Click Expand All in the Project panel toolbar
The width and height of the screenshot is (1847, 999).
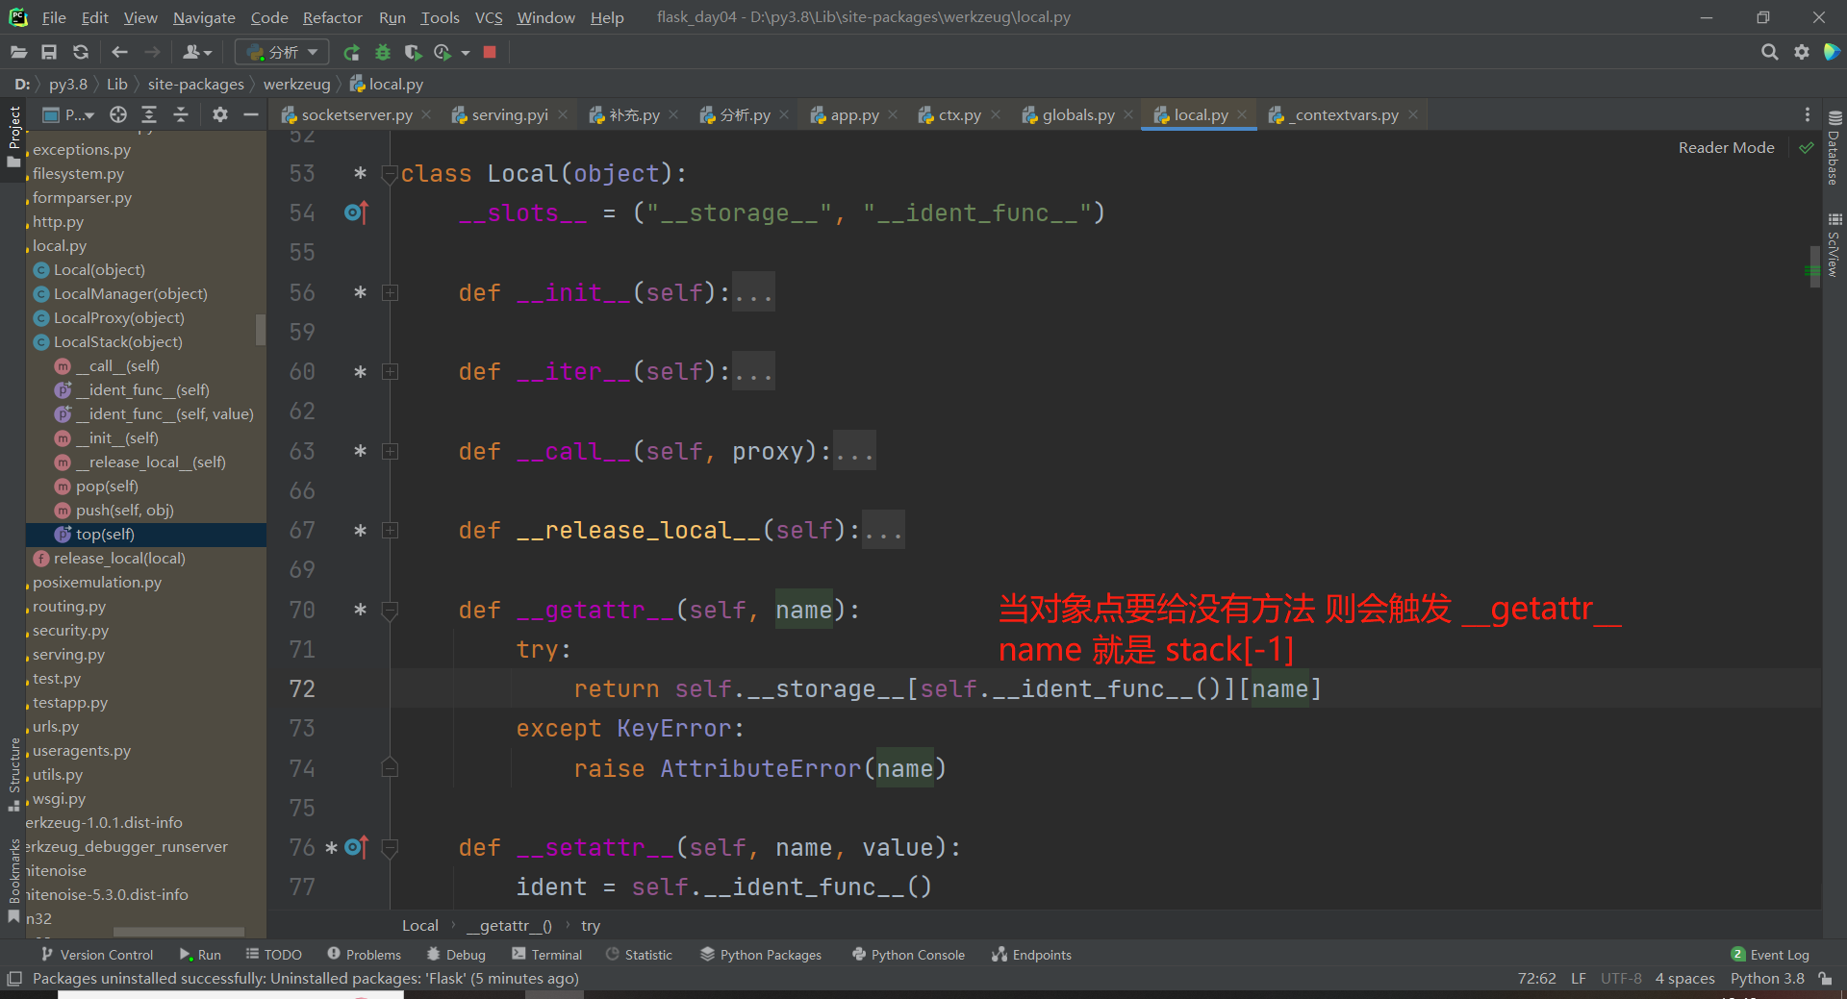pyautogui.click(x=149, y=114)
